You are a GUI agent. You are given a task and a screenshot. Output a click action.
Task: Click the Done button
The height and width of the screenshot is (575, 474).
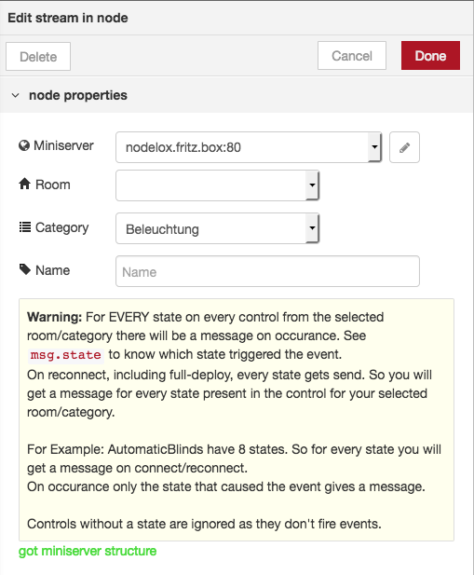pos(430,56)
